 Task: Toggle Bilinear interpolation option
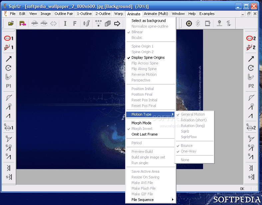pyautogui.click(x=137, y=32)
